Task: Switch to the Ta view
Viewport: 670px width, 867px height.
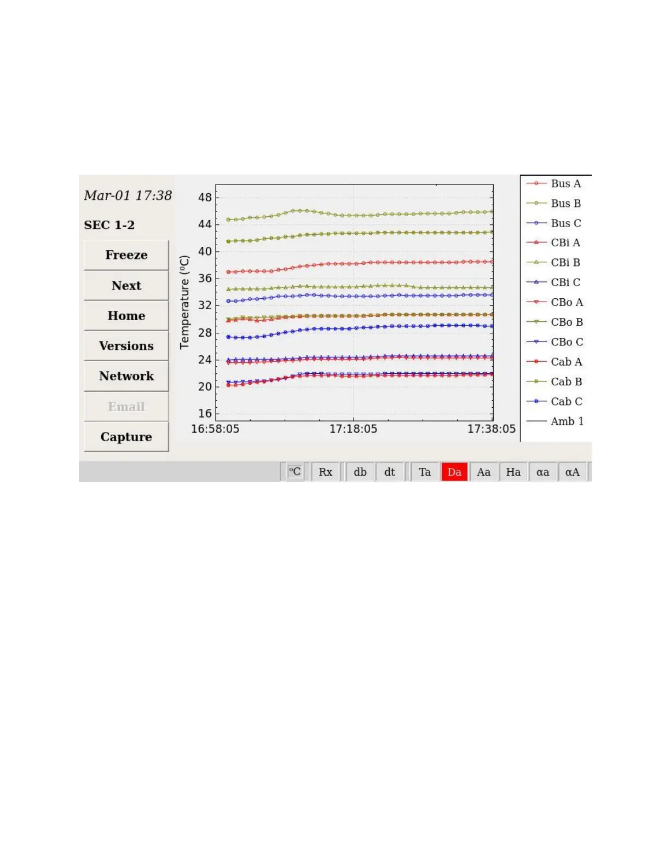Action: [425, 472]
